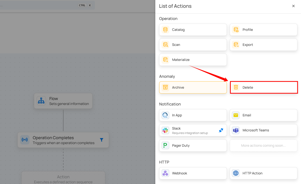Choose the Profile operation icon
The width and height of the screenshot is (301, 184).
pyautogui.click(x=236, y=30)
